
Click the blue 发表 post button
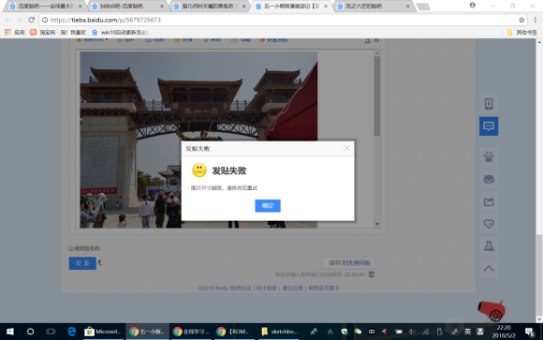(x=82, y=263)
